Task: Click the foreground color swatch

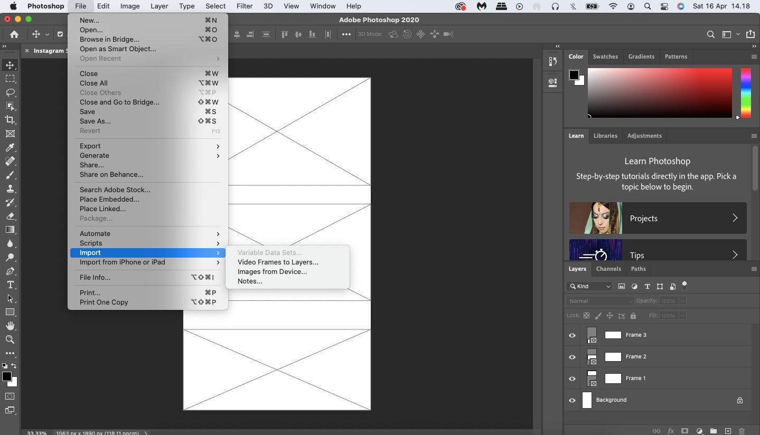Action: point(7,377)
